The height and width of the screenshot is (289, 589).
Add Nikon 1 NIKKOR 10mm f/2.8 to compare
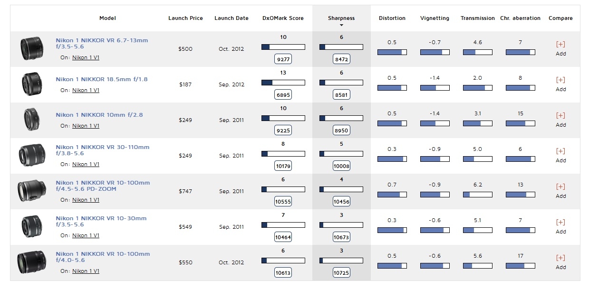(x=560, y=120)
